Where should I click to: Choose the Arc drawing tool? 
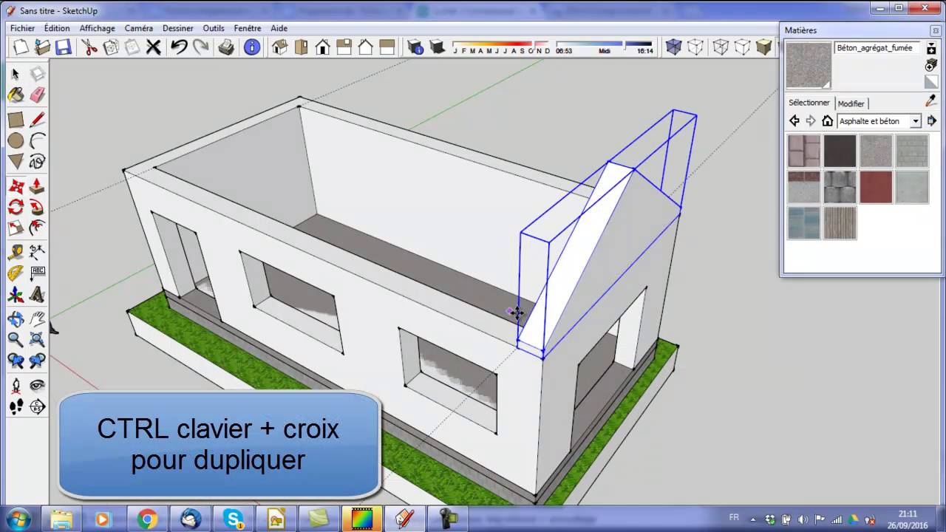tap(37, 140)
